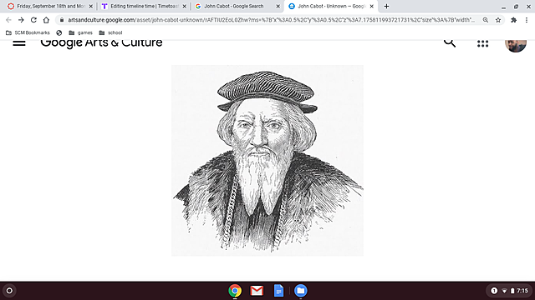Switch to the Editing timeline Timetoast tab

144,6
